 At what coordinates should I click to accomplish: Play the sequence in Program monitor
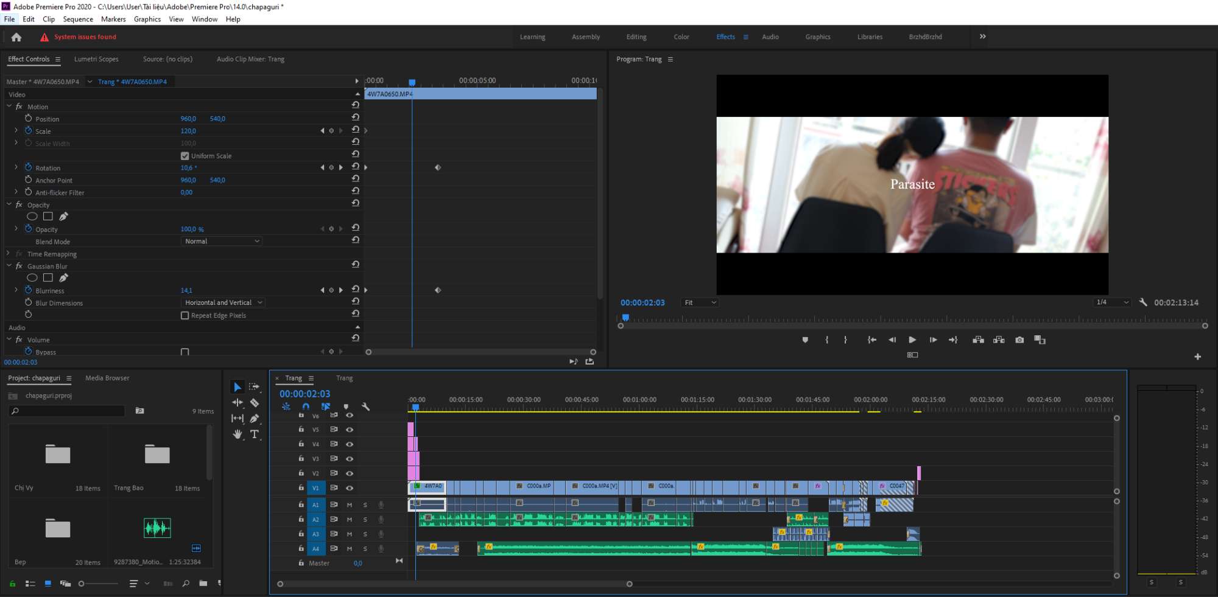click(x=912, y=340)
